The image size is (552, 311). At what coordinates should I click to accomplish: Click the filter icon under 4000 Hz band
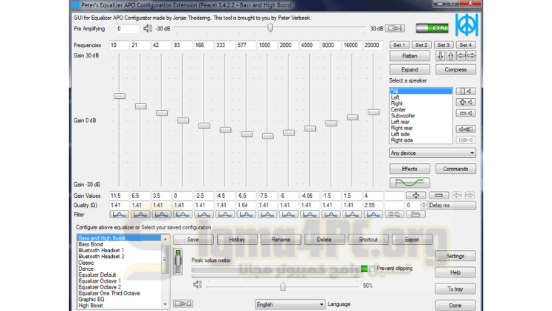coord(310,214)
